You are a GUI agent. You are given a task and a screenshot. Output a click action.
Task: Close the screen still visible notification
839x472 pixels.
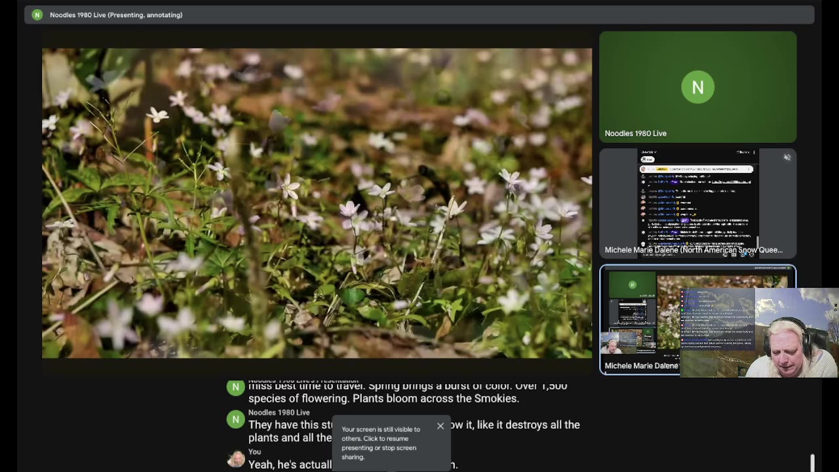(x=440, y=426)
